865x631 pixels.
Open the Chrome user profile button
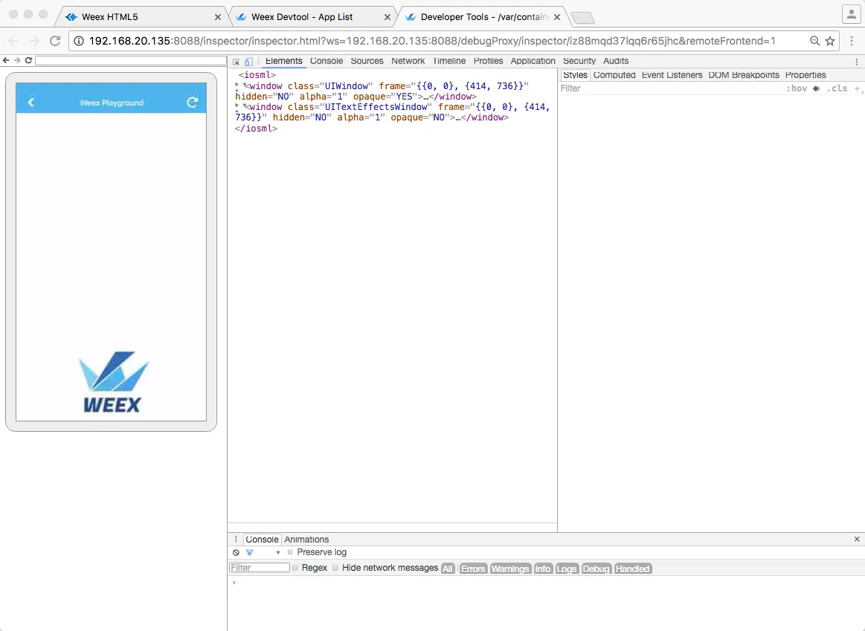pyautogui.click(x=852, y=14)
